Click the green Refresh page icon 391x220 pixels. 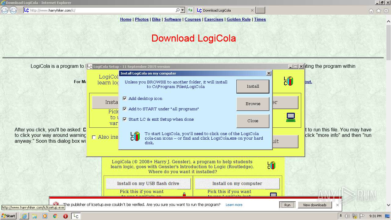pyautogui.click(x=190, y=10)
